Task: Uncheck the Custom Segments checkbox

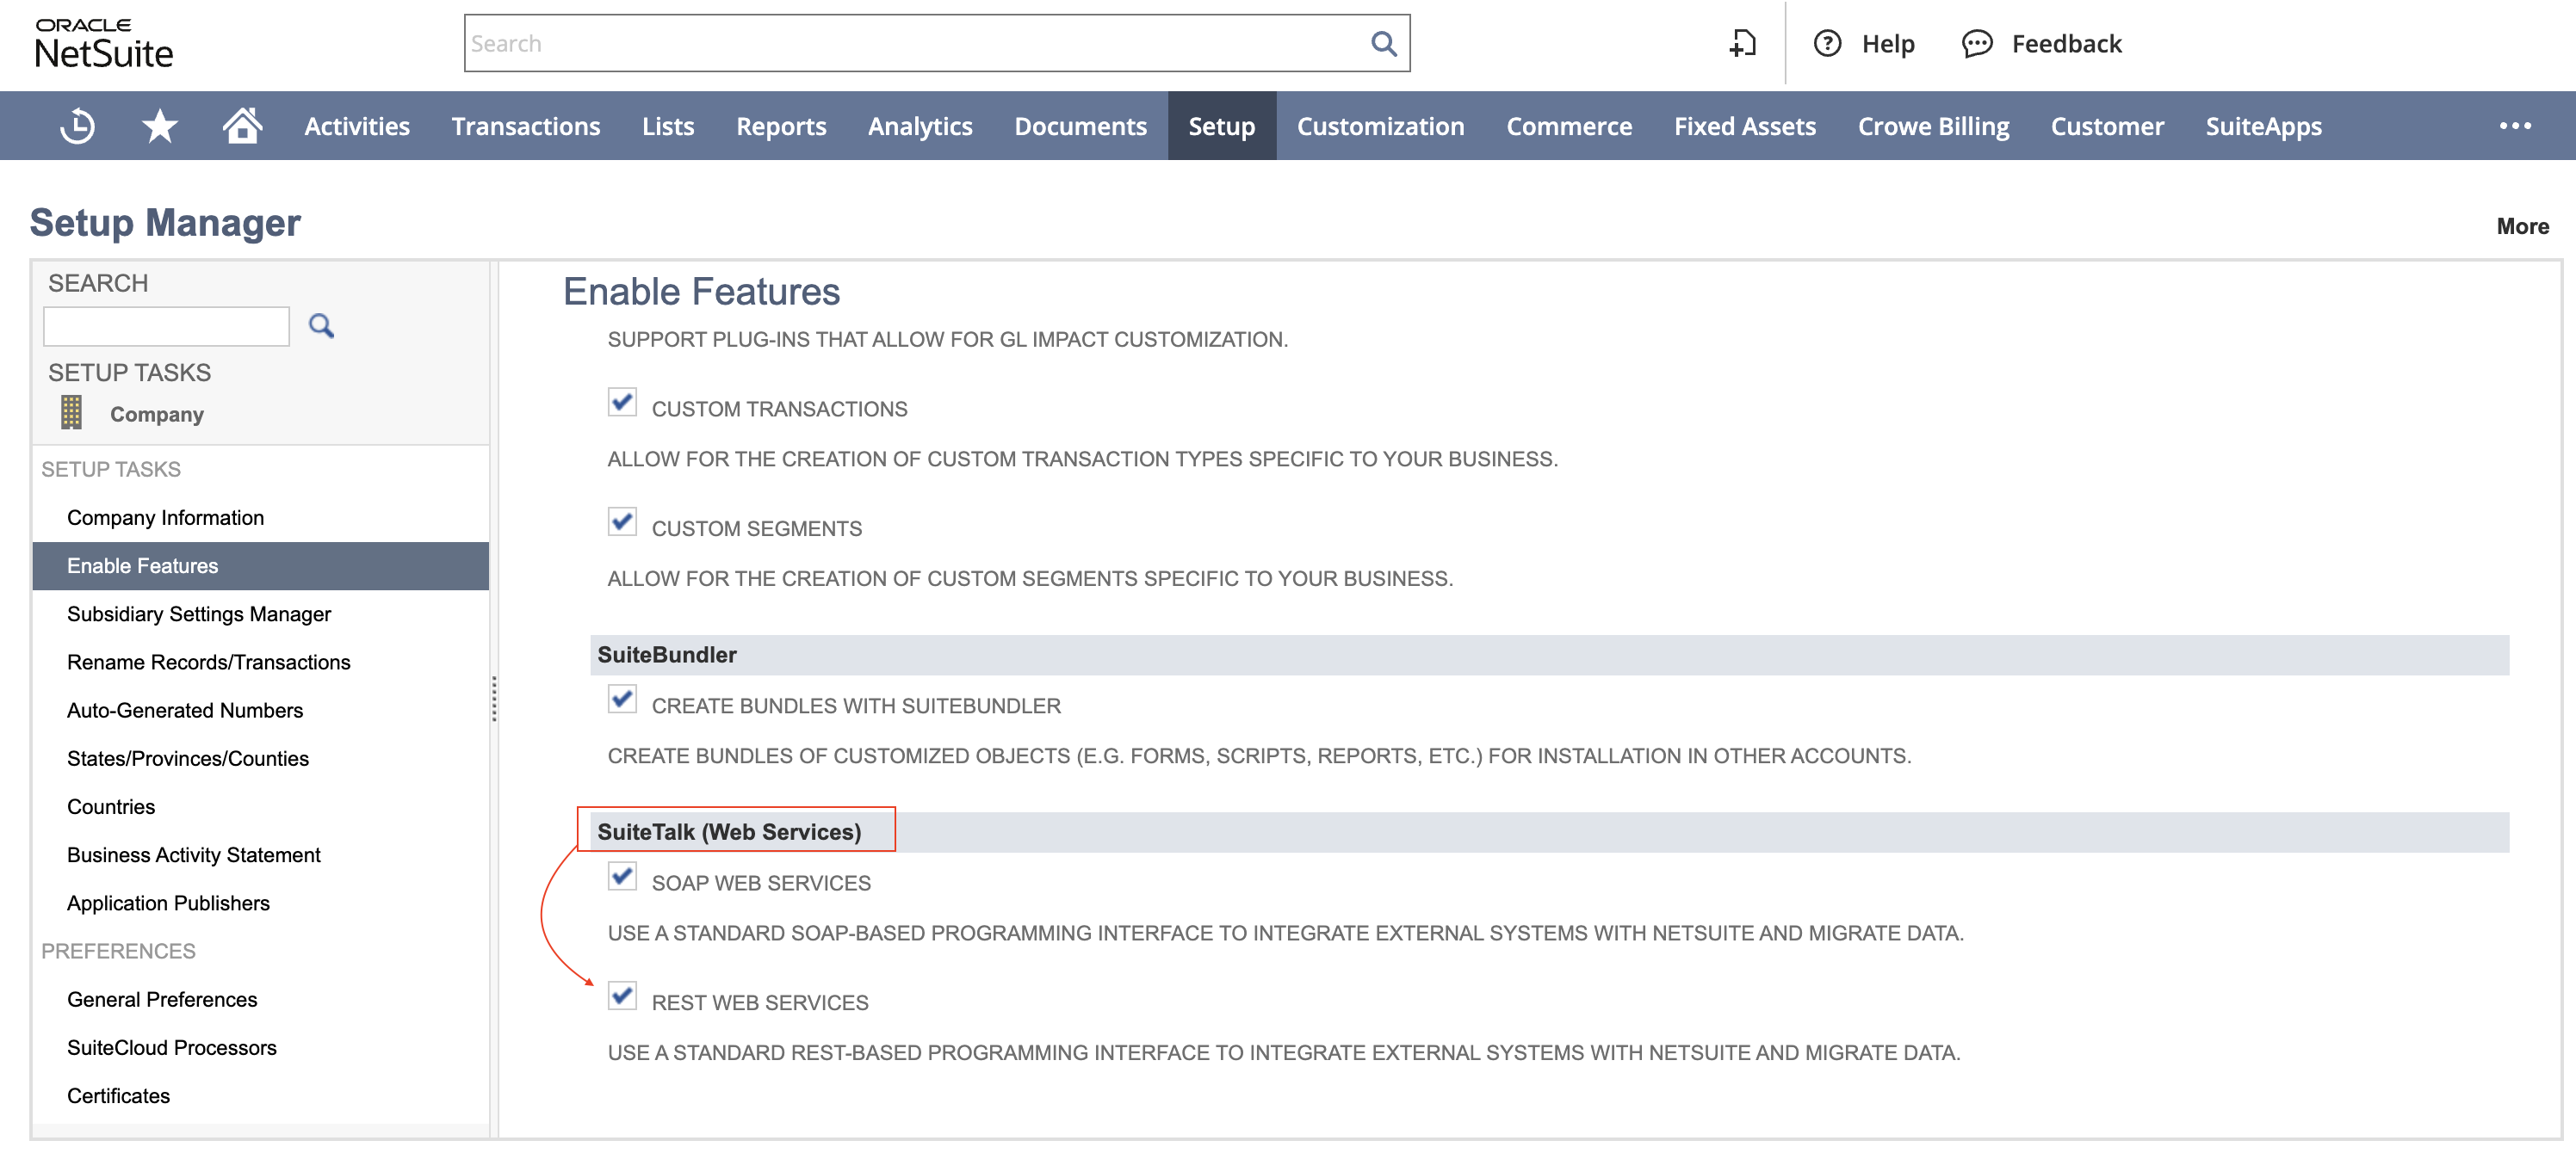Action: (x=622, y=521)
